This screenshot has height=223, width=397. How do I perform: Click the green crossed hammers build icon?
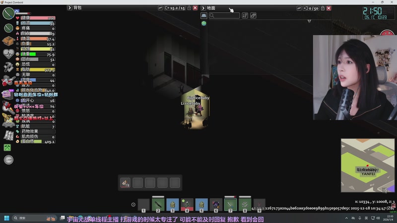click(x=7, y=147)
